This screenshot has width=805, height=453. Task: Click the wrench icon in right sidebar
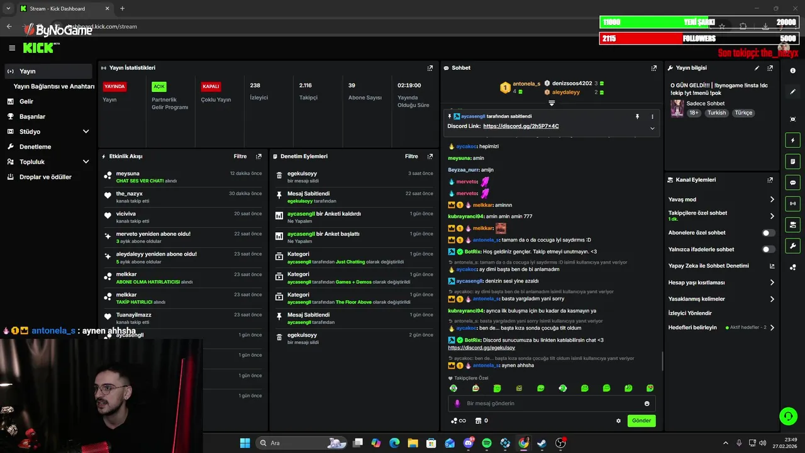792,245
